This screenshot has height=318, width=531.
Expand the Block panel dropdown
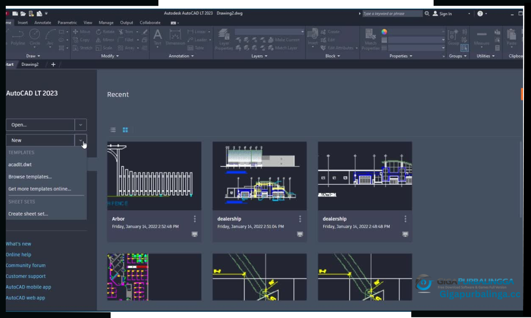tap(332, 56)
